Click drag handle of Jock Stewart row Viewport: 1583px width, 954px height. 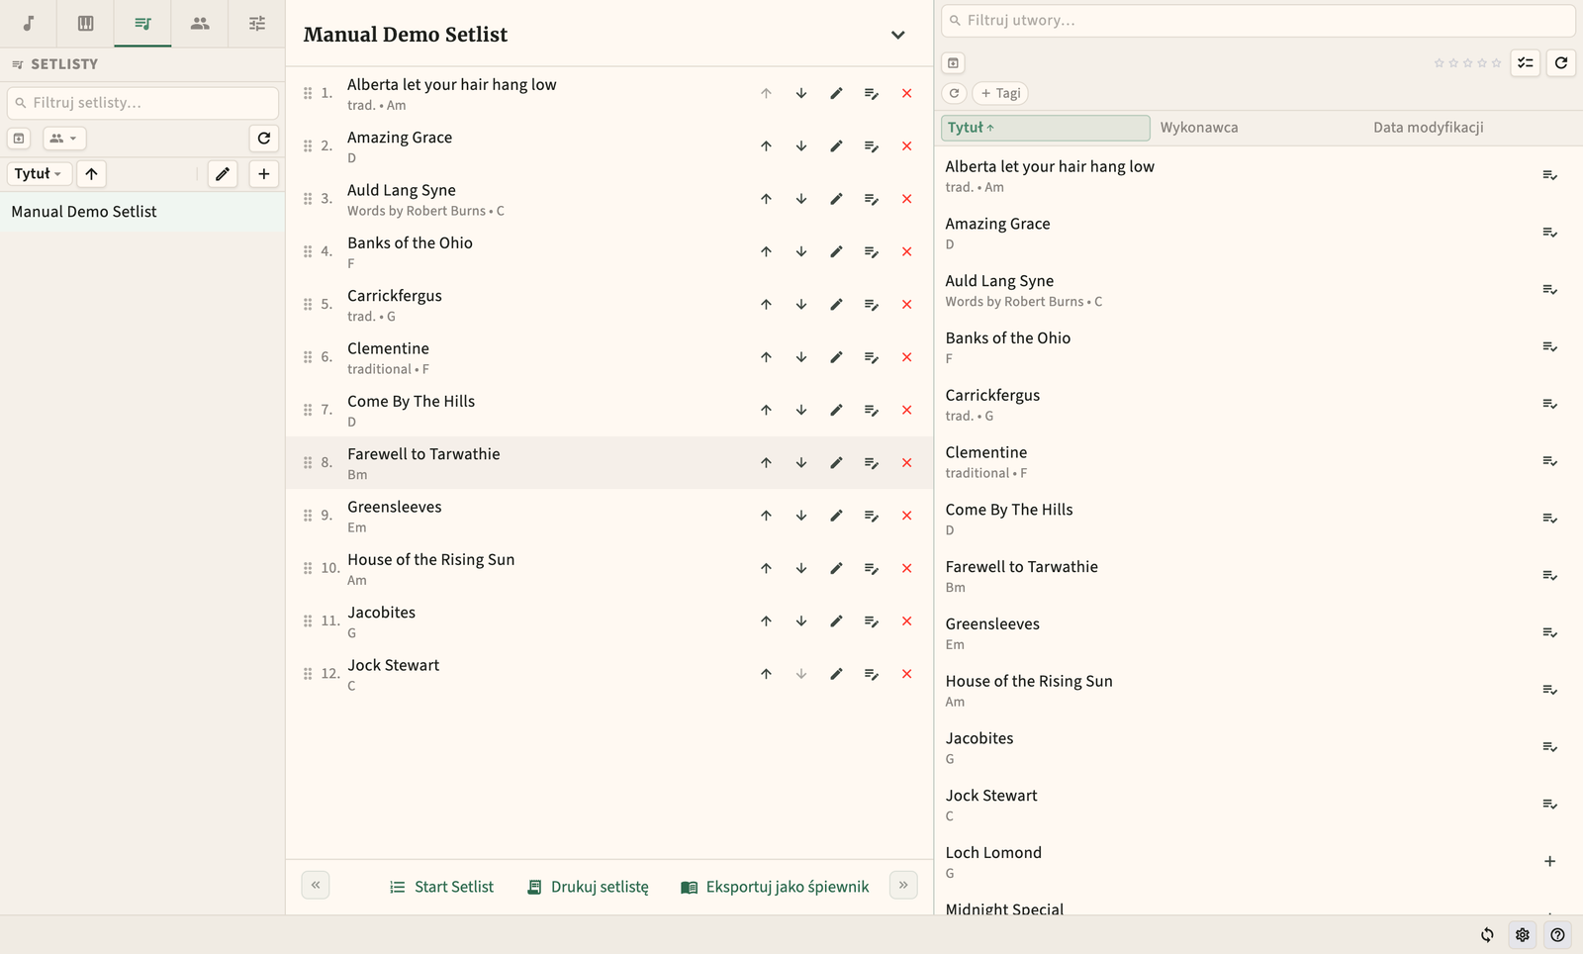point(308,674)
